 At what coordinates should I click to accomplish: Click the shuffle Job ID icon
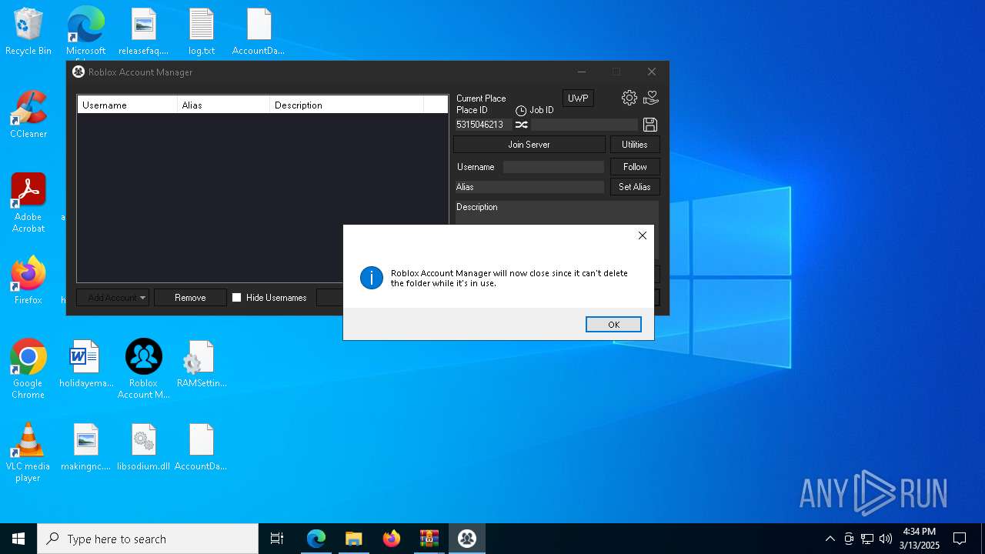coord(522,125)
